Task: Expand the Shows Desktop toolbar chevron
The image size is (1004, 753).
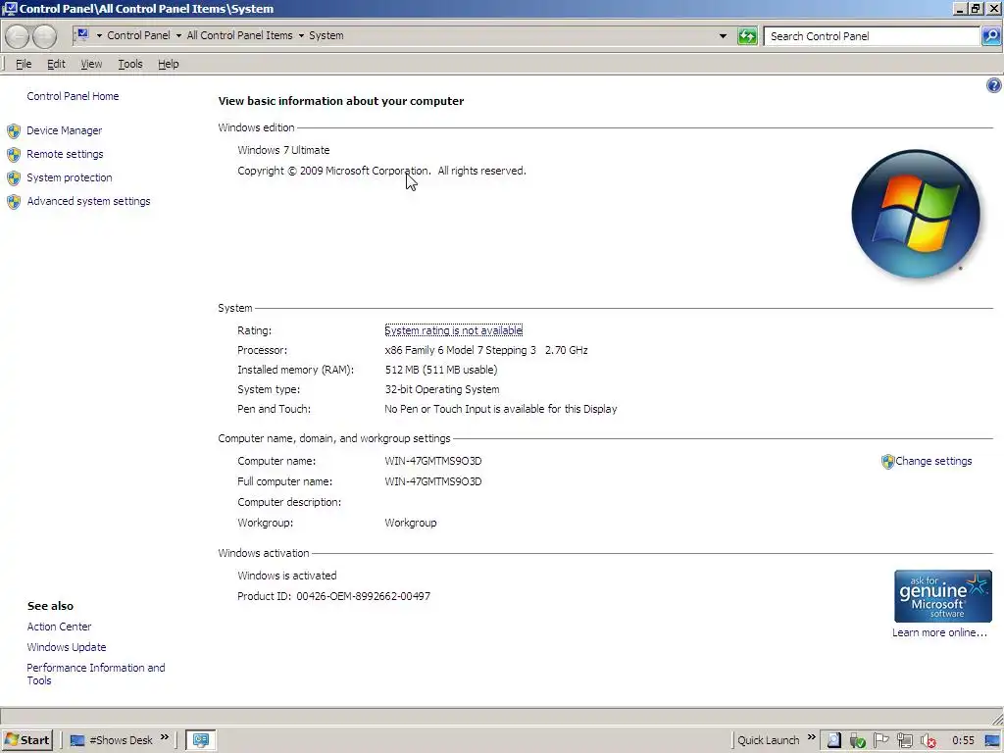Action: (x=165, y=737)
